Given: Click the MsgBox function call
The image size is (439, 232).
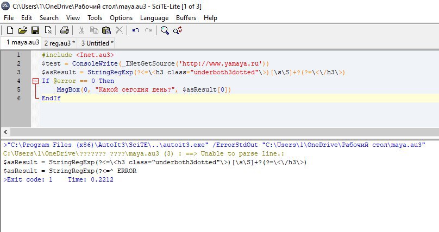Looking at the screenshot, I should (x=68, y=89).
